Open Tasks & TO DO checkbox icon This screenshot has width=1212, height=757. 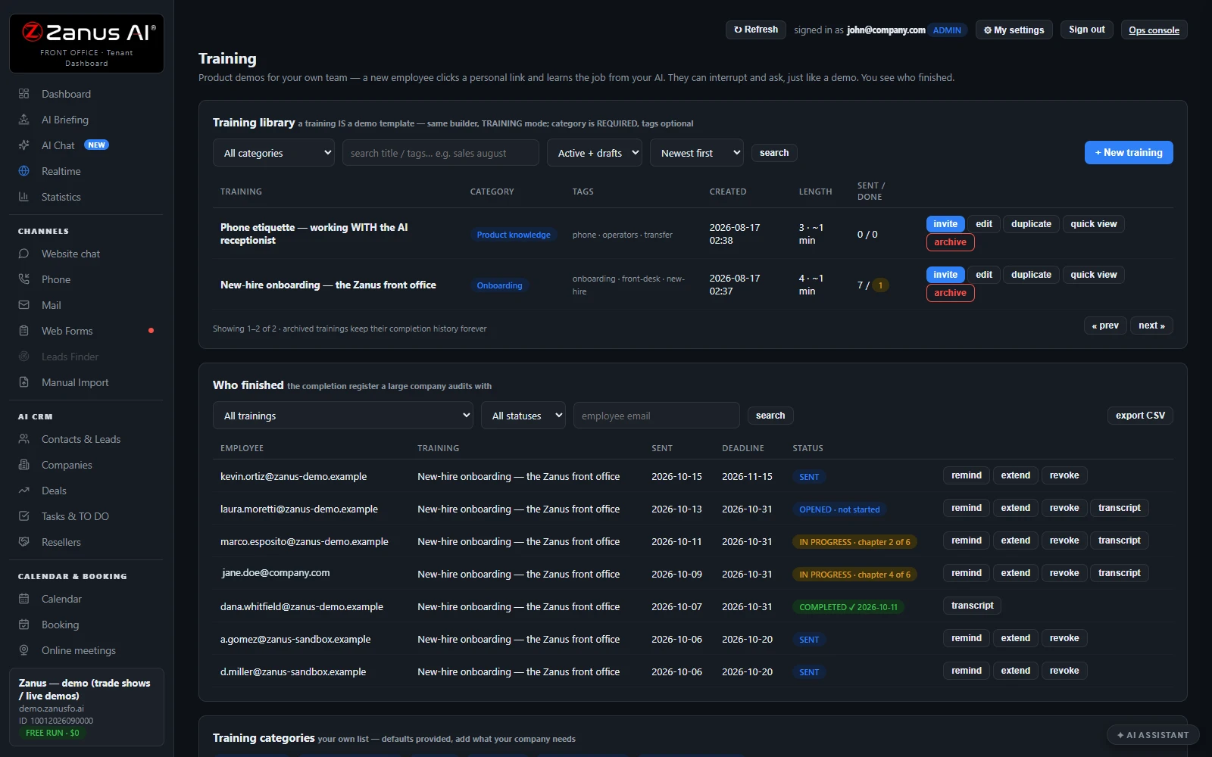[x=23, y=516]
